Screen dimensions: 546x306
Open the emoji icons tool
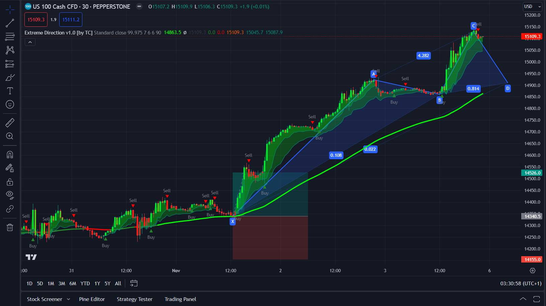(10, 105)
